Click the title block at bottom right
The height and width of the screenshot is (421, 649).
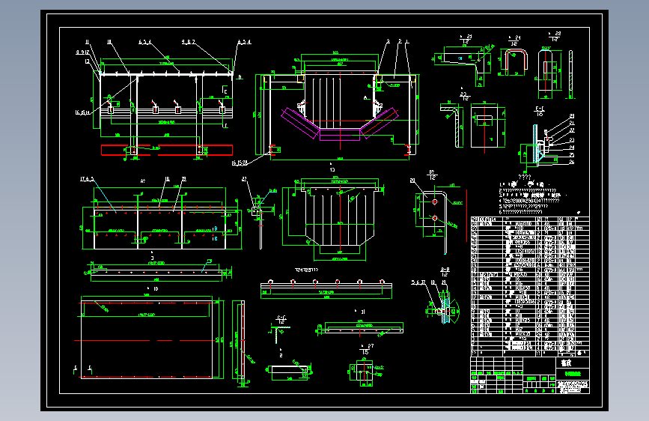pos(530,375)
